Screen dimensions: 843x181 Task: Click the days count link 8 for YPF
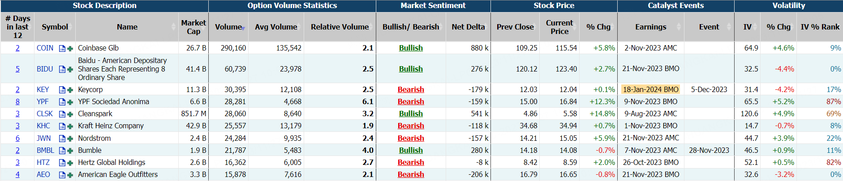point(17,101)
